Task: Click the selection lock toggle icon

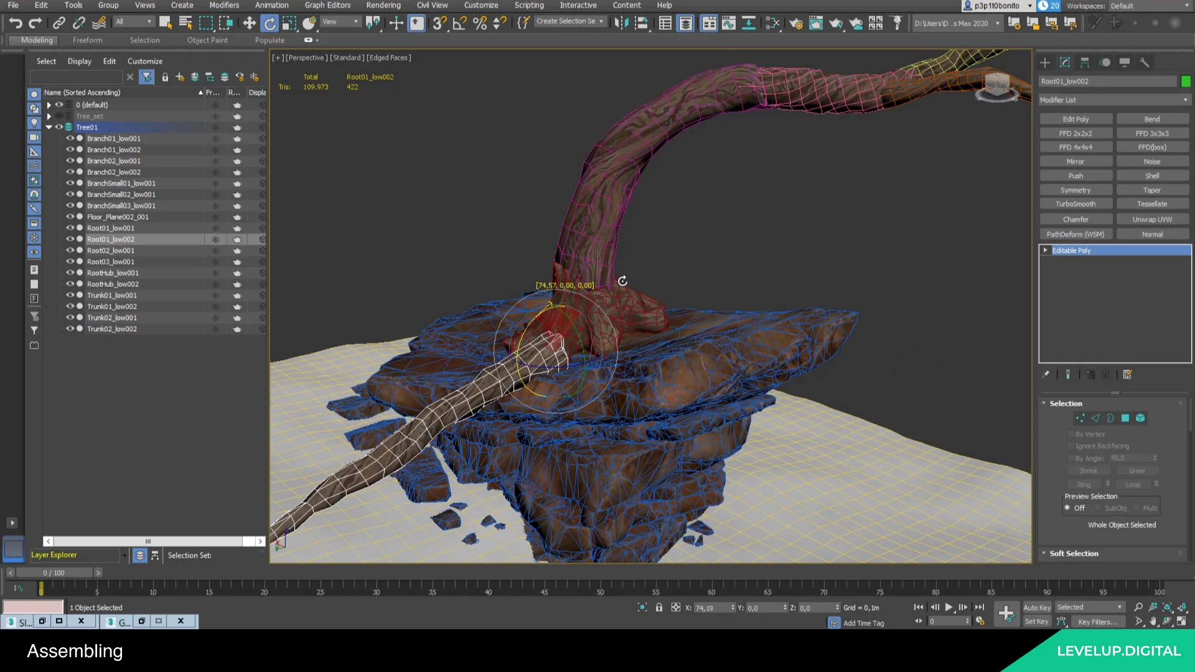Action: 659,607
